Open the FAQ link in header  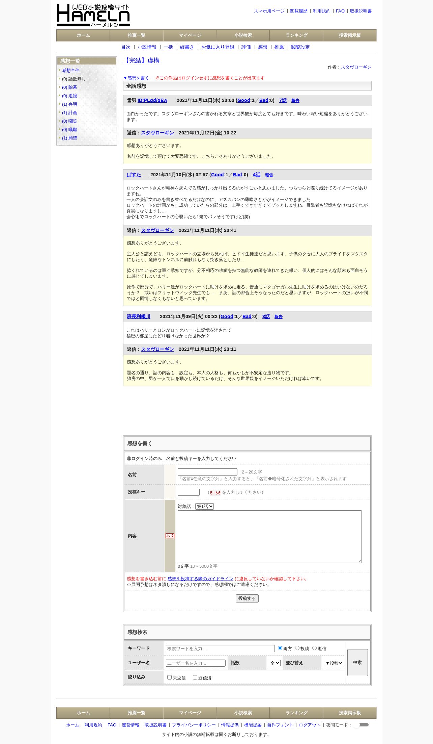coord(340,11)
